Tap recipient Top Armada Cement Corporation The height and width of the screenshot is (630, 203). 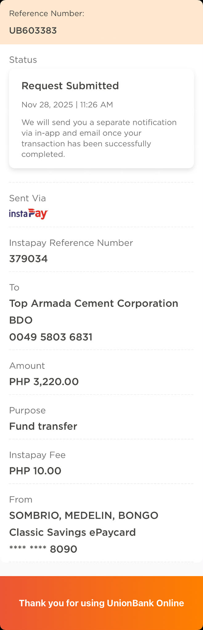click(94, 303)
